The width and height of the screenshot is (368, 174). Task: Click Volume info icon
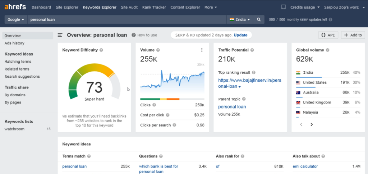pyautogui.click(x=158, y=50)
